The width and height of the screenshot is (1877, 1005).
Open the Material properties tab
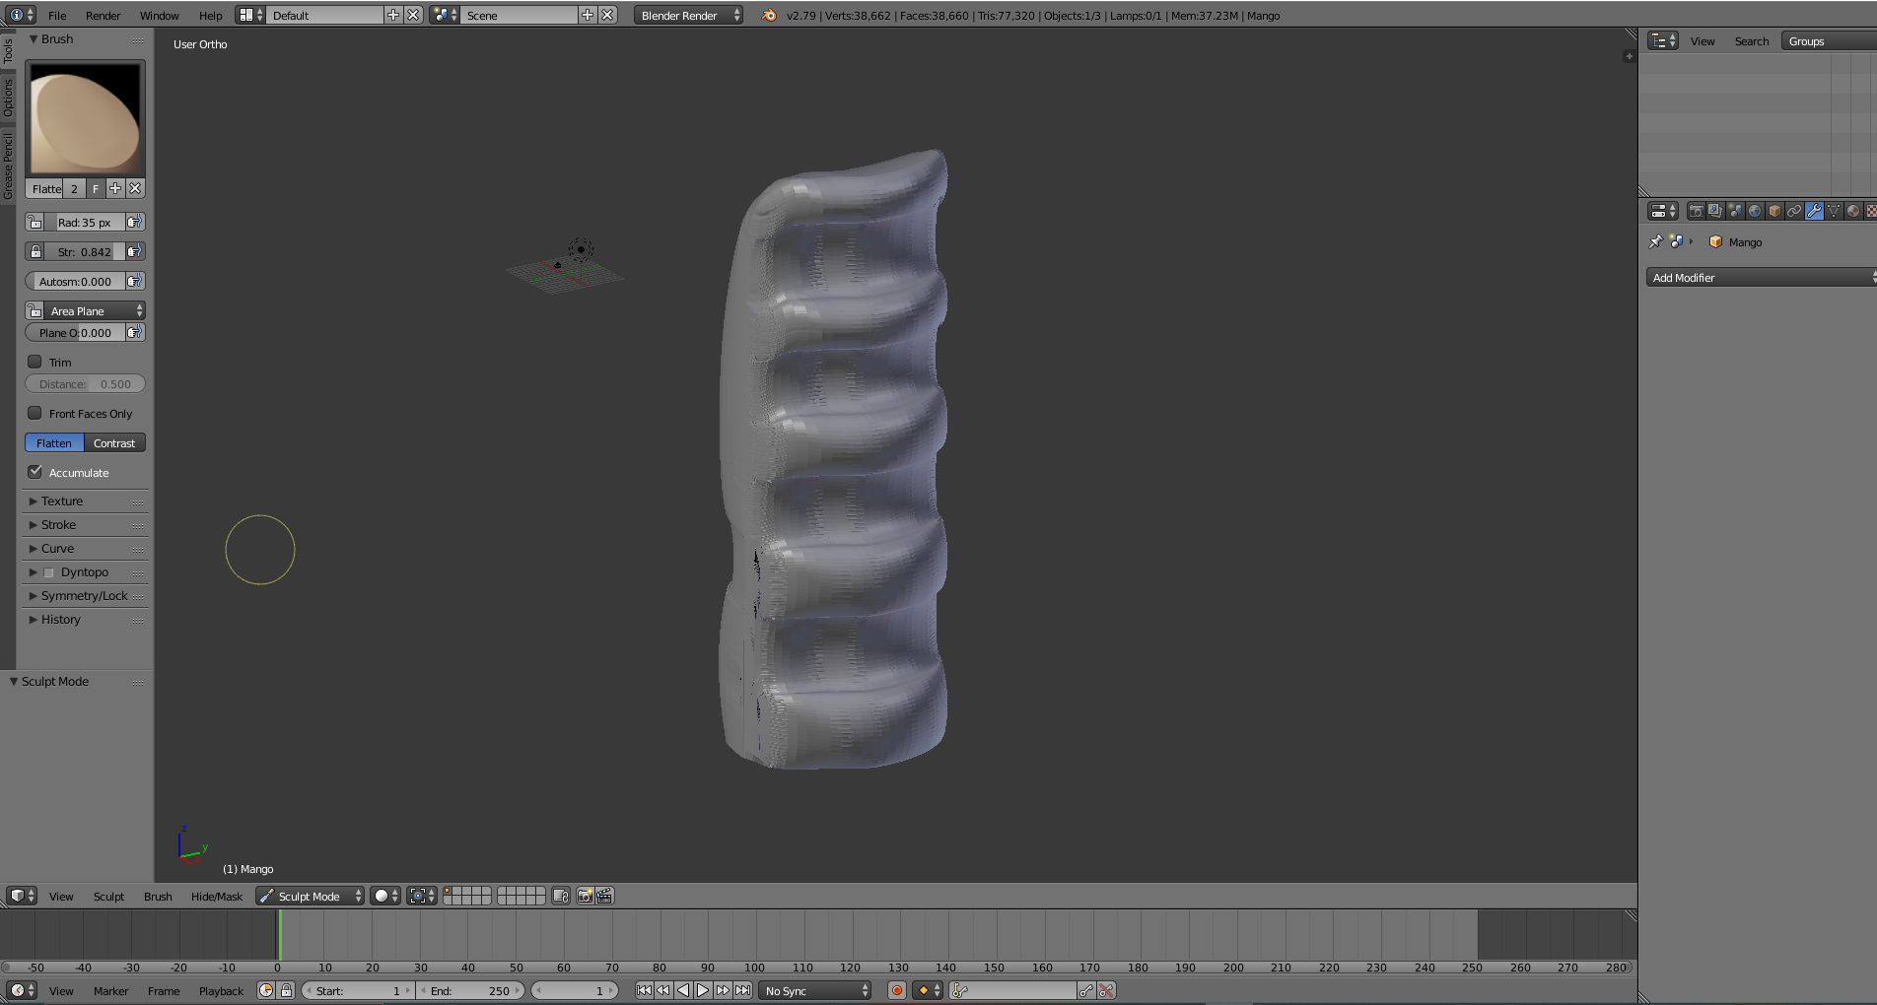pyautogui.click(x=1854, y=211)
